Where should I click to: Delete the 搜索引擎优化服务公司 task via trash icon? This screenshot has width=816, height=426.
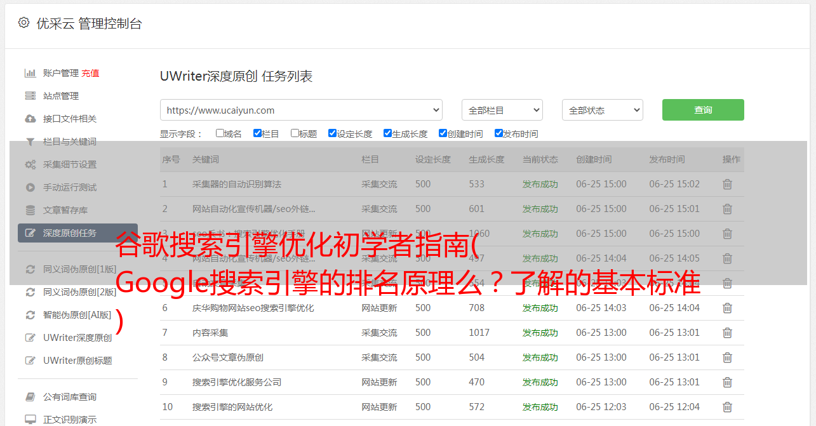tap(728, 382)
